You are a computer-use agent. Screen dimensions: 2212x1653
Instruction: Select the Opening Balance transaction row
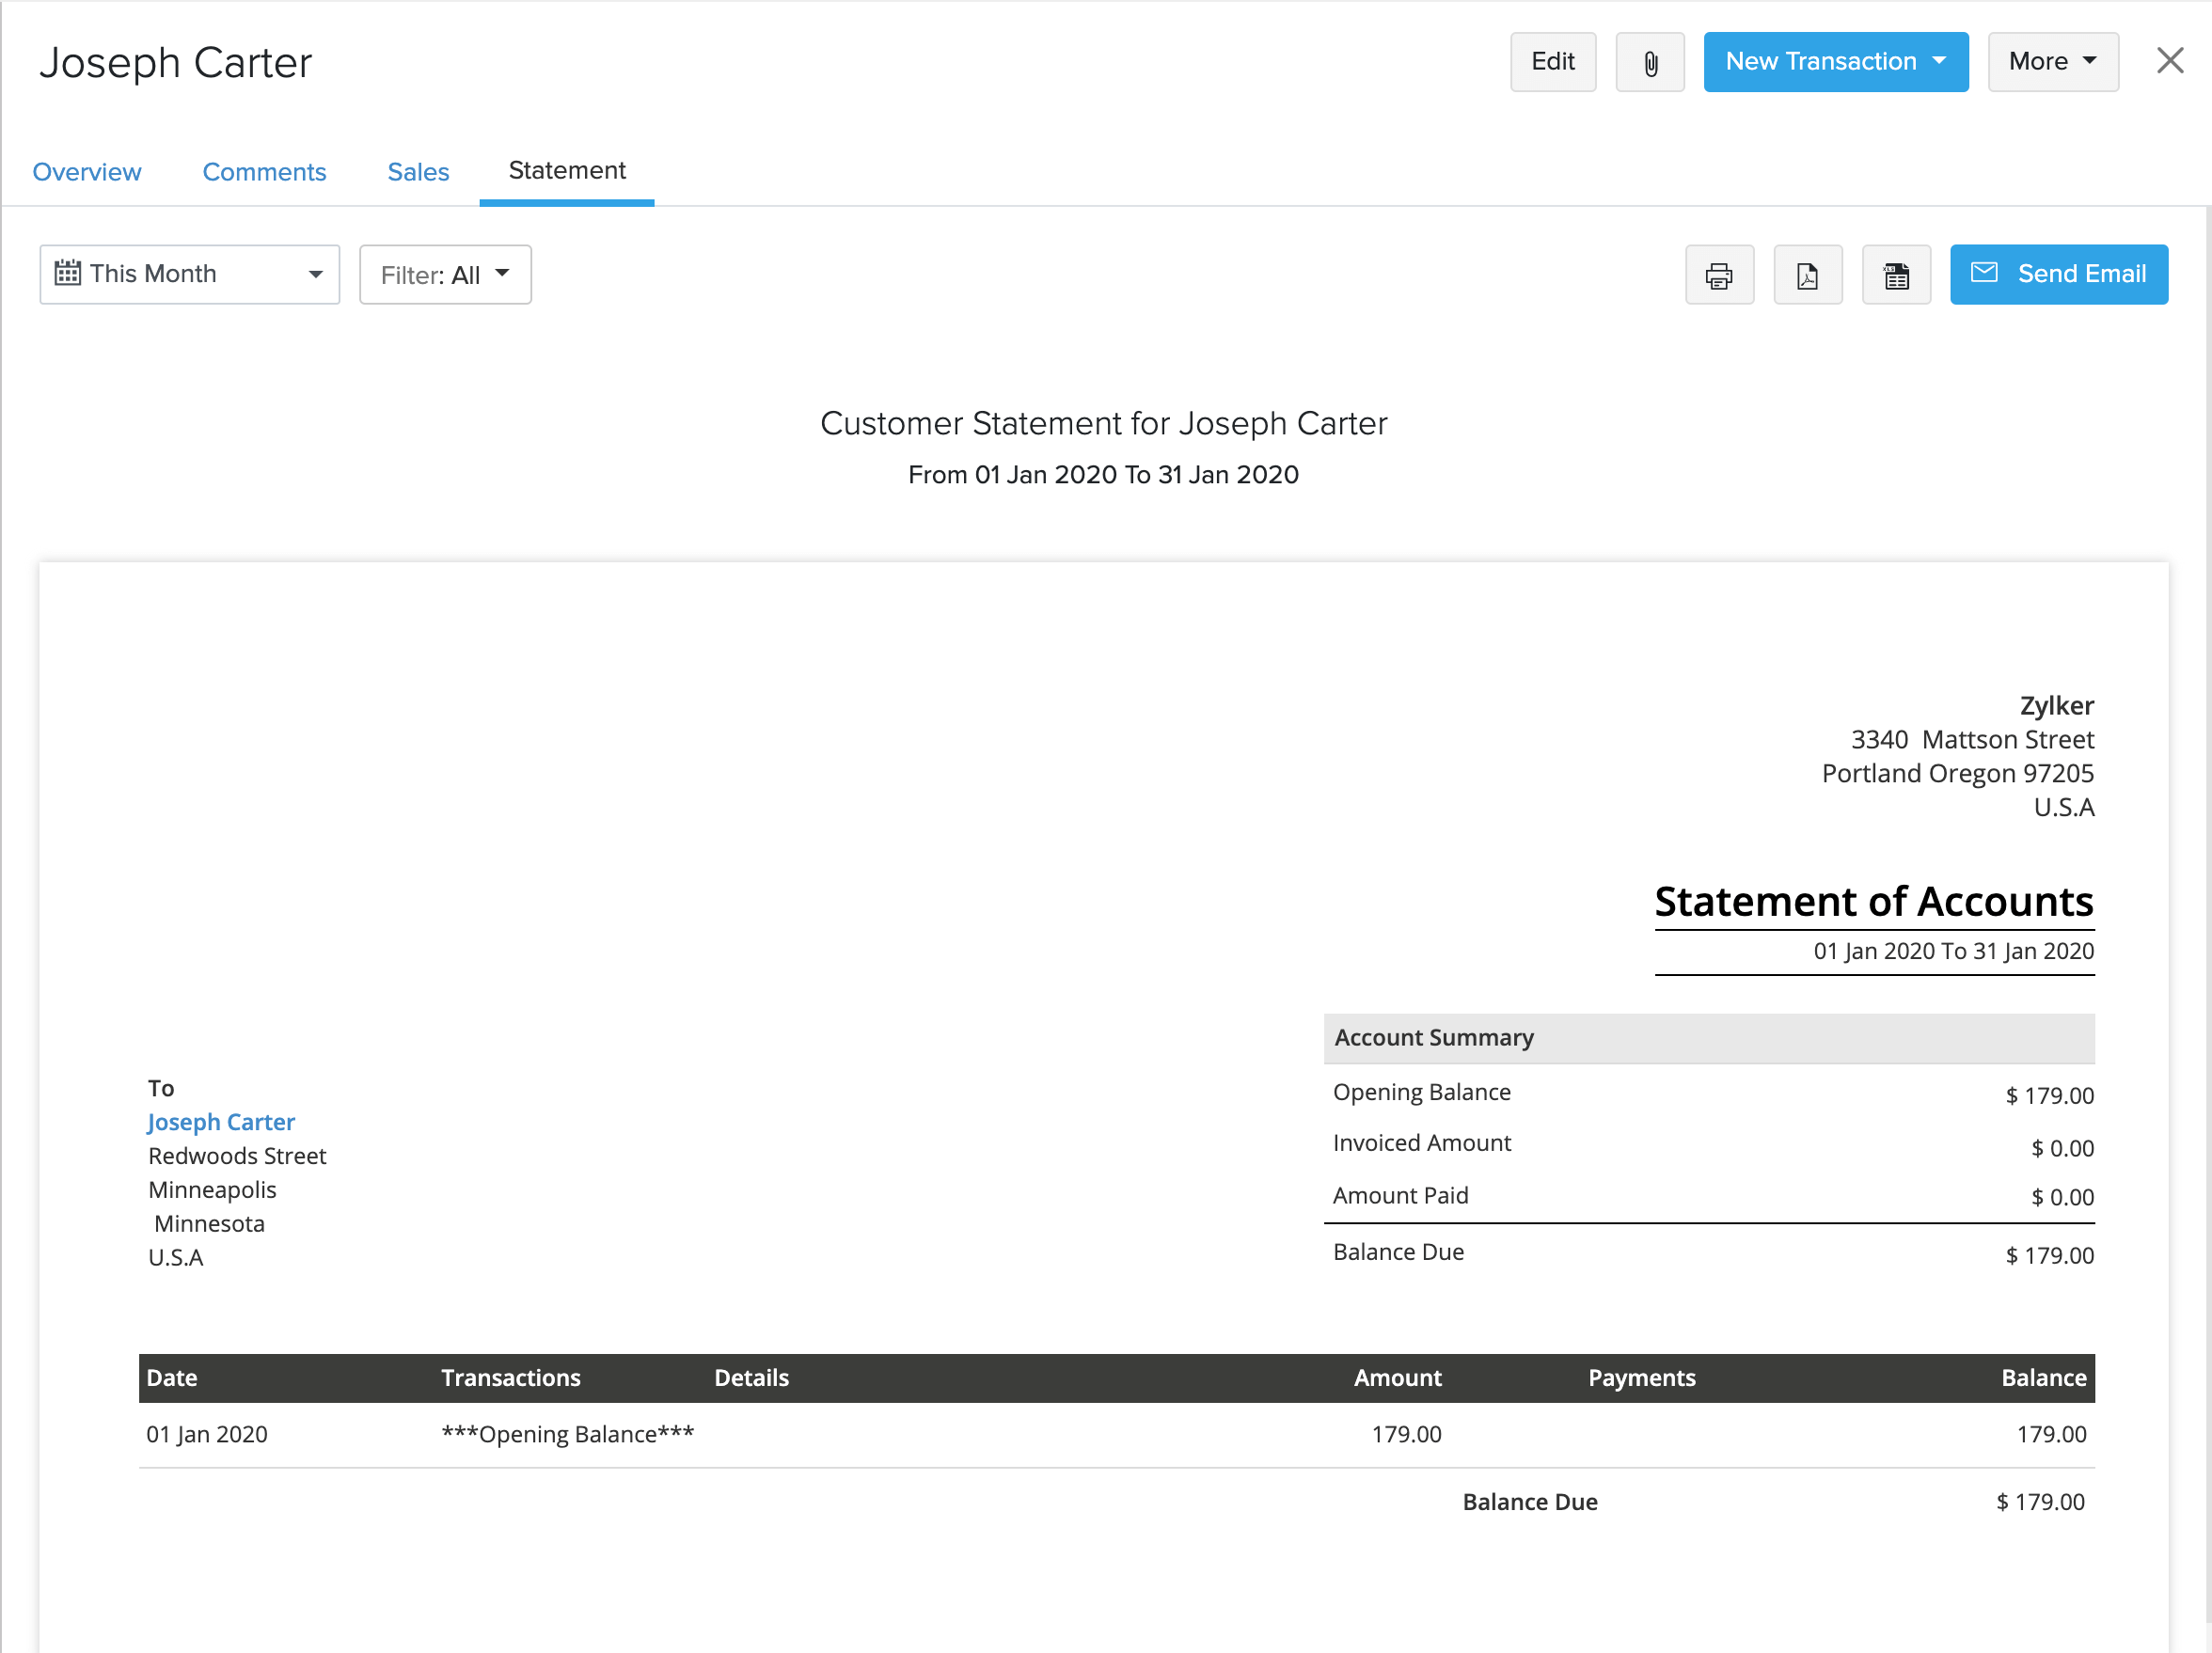tap(568, 1433)
